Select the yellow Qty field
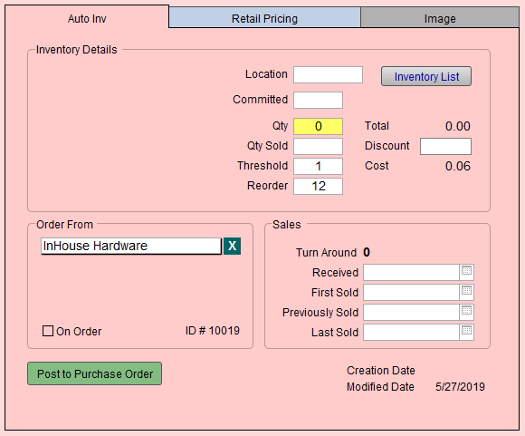 tap(318, 126)
